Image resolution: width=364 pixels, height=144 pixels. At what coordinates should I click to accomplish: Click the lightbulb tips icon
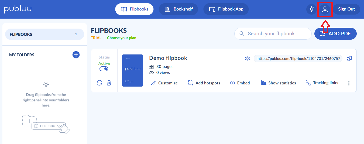tap(312, 9)
